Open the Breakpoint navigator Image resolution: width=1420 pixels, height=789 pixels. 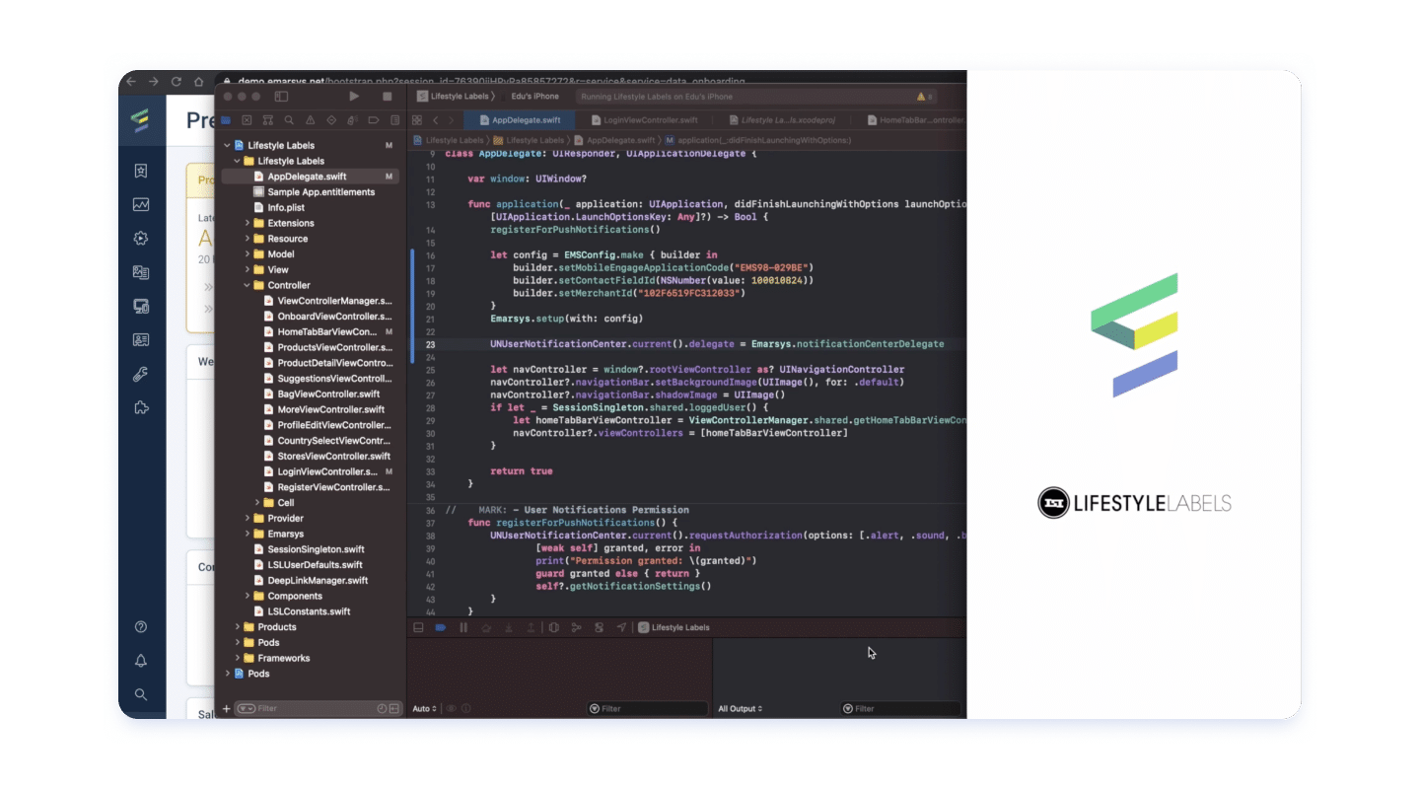(374, 120)
